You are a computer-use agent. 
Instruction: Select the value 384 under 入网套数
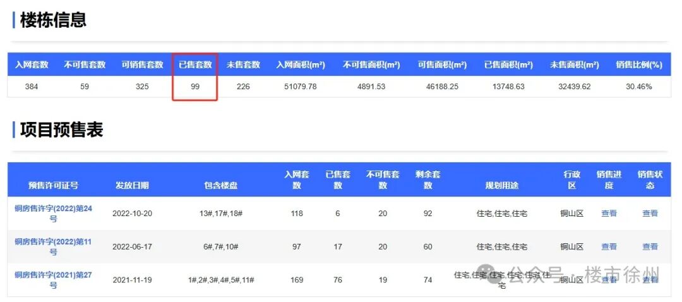click(32, 87)
